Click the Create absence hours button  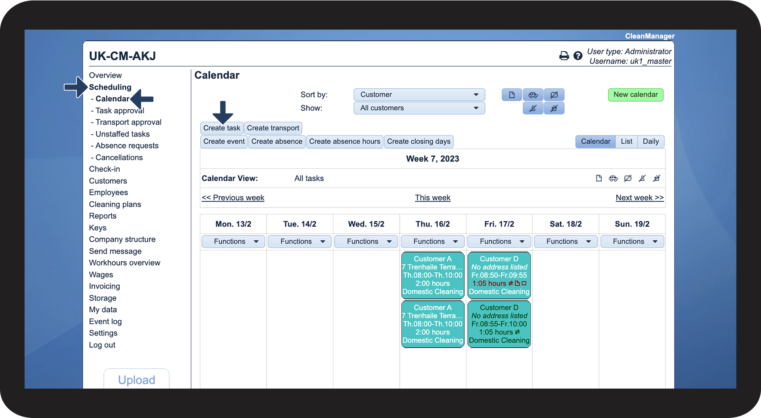pyautogui.click(x=345, y=142)
